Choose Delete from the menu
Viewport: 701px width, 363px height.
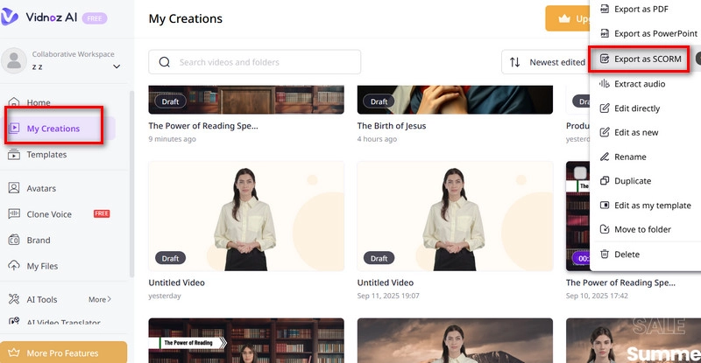tap(627, 255)
